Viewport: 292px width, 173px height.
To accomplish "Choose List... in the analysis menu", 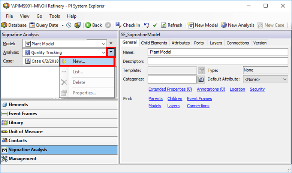I will click(x=87, y=72).
